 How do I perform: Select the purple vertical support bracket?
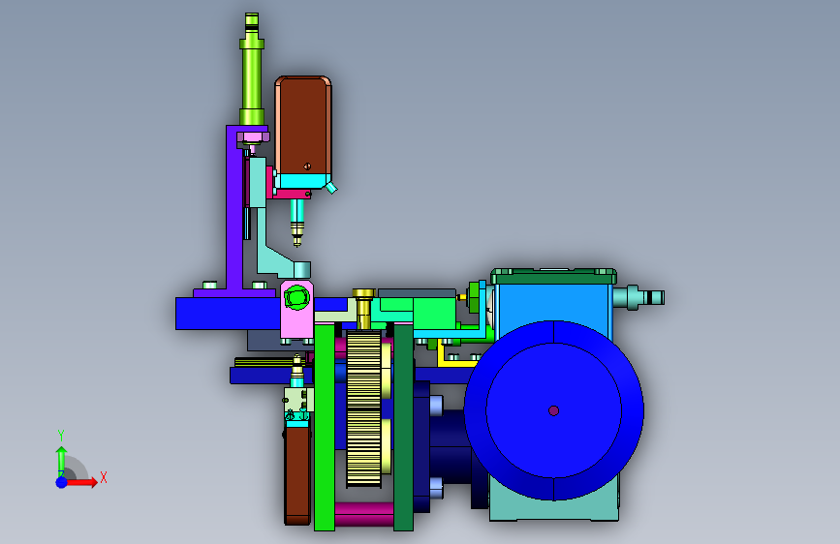pos(234,209)
